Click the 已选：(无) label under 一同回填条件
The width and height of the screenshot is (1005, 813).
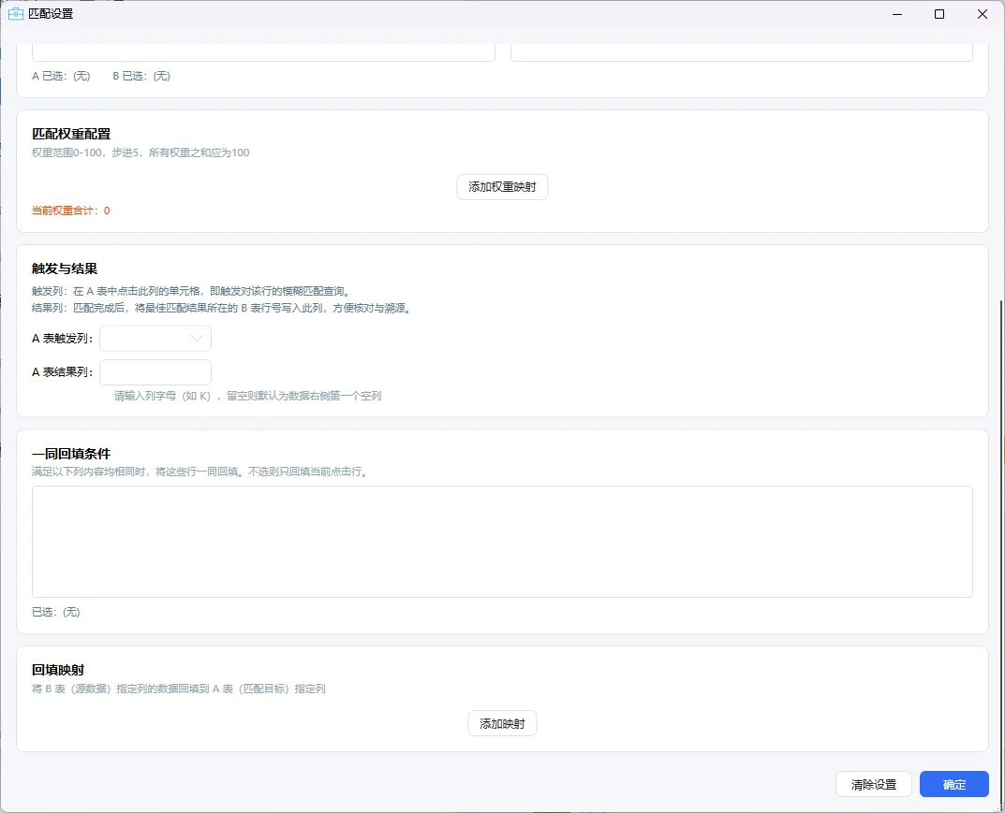(x=56, y=612)
